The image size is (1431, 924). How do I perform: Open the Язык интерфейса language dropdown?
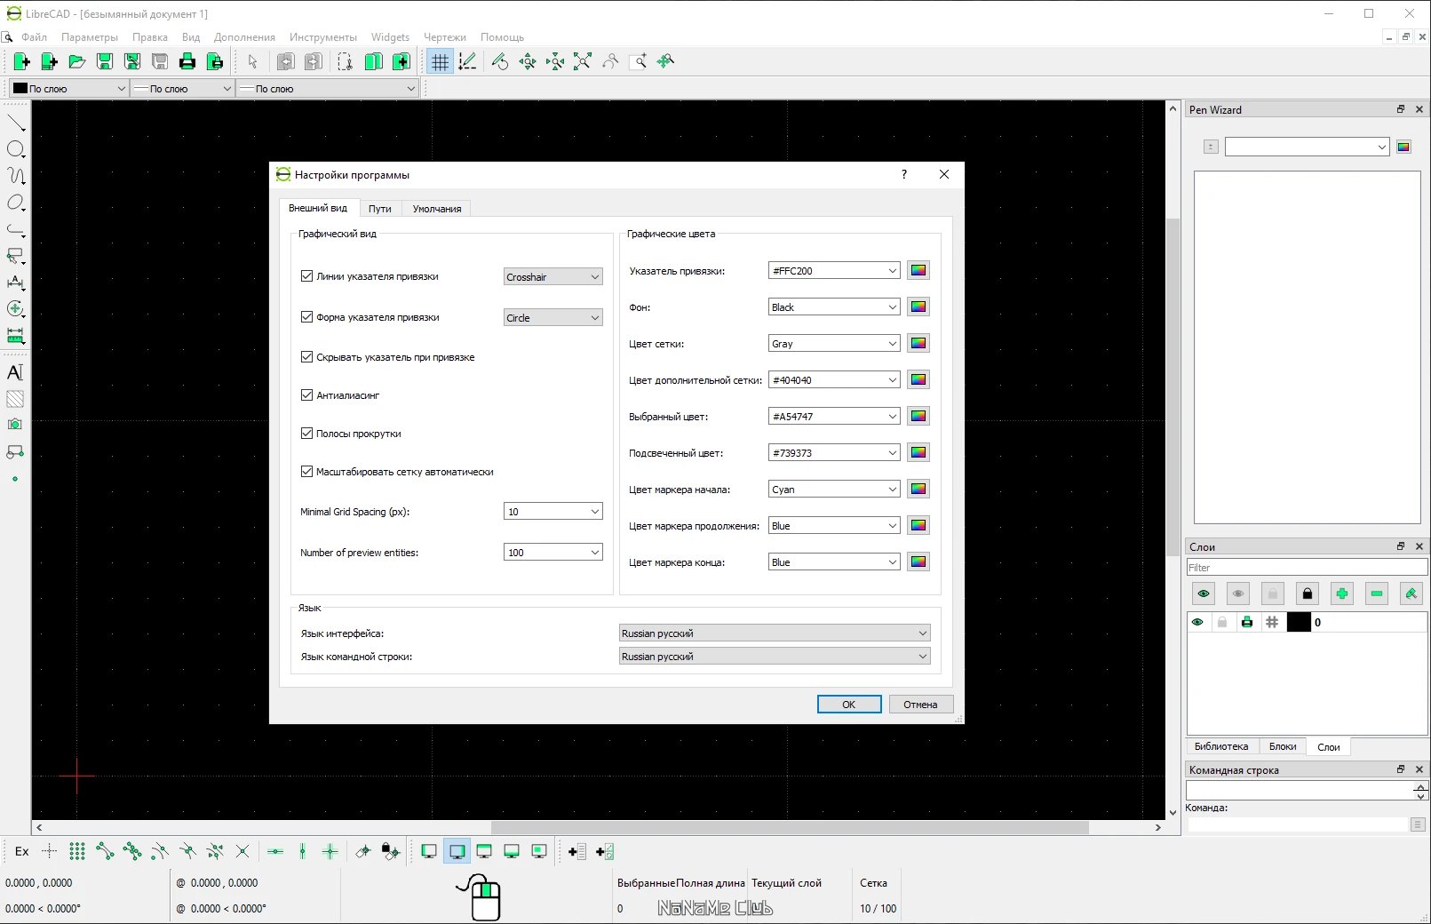coord(775,633)
